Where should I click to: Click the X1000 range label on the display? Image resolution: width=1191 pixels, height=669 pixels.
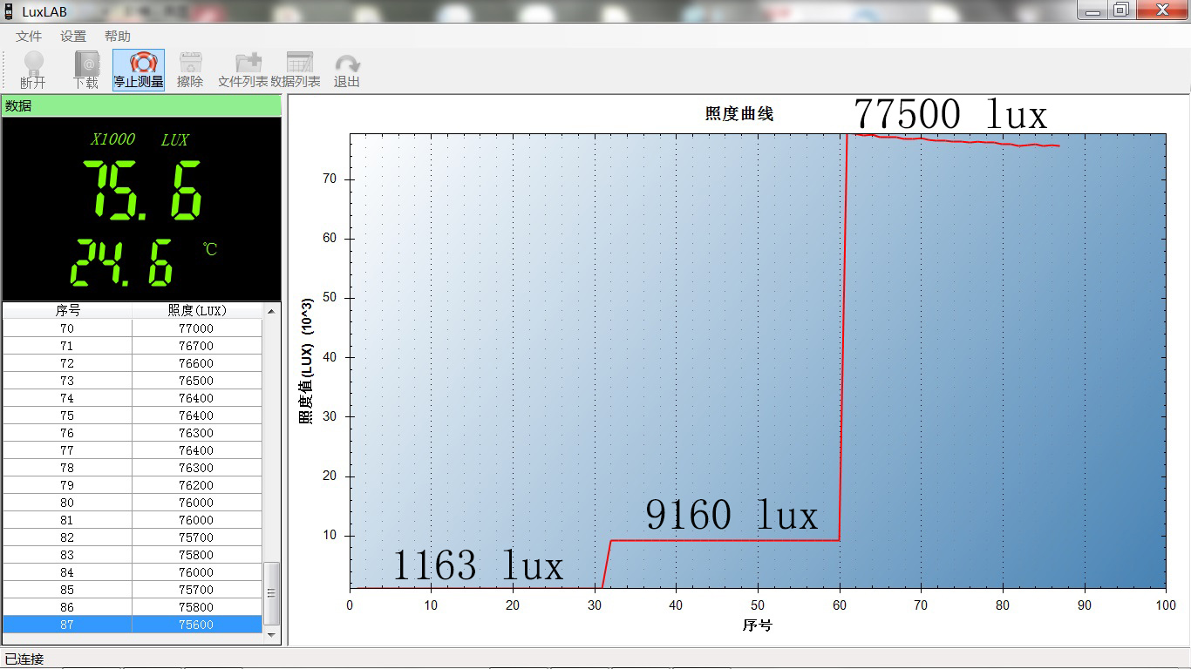tap(113, 139)
